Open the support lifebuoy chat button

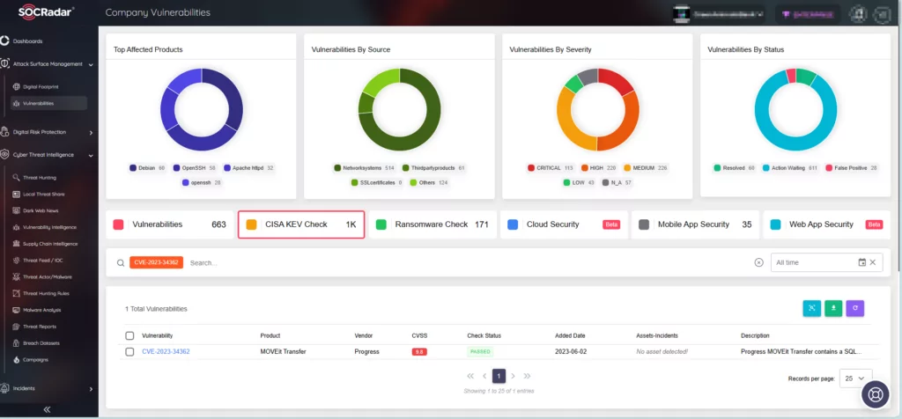875,395
